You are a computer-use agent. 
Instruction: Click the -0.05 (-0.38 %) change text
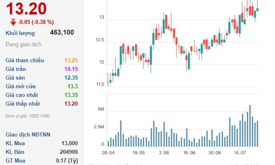(x=36, y=22)
